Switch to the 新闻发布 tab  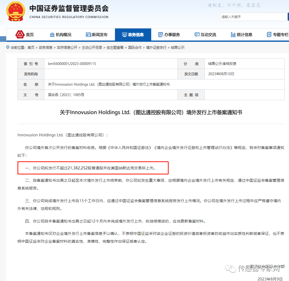(x=97, y=35)
